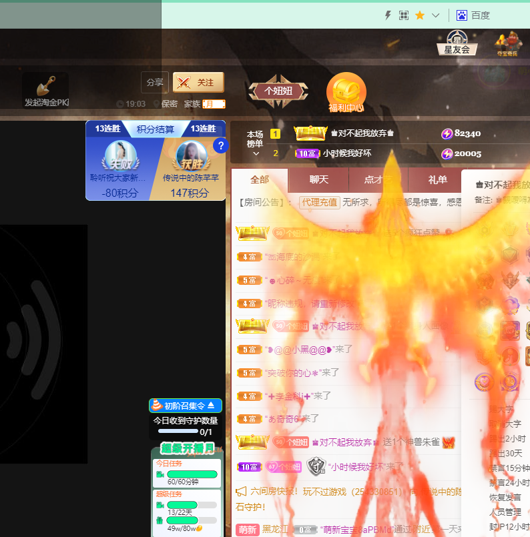Click the 分享 share button
Screen dimensions: 530x537
coord(154,83)
